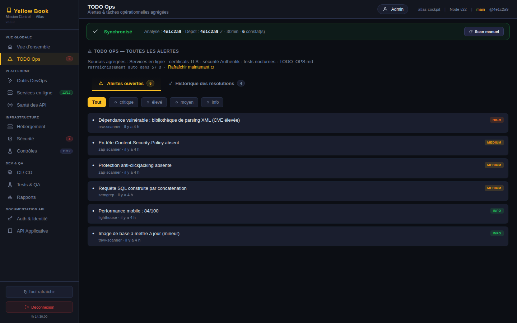This screenshot has height=323, width=517.
Task: Open the CI / CD pipeline icon
Action: 10,173
